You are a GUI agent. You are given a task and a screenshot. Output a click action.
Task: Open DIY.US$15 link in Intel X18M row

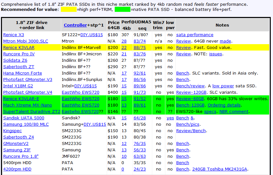coord(86,86)
